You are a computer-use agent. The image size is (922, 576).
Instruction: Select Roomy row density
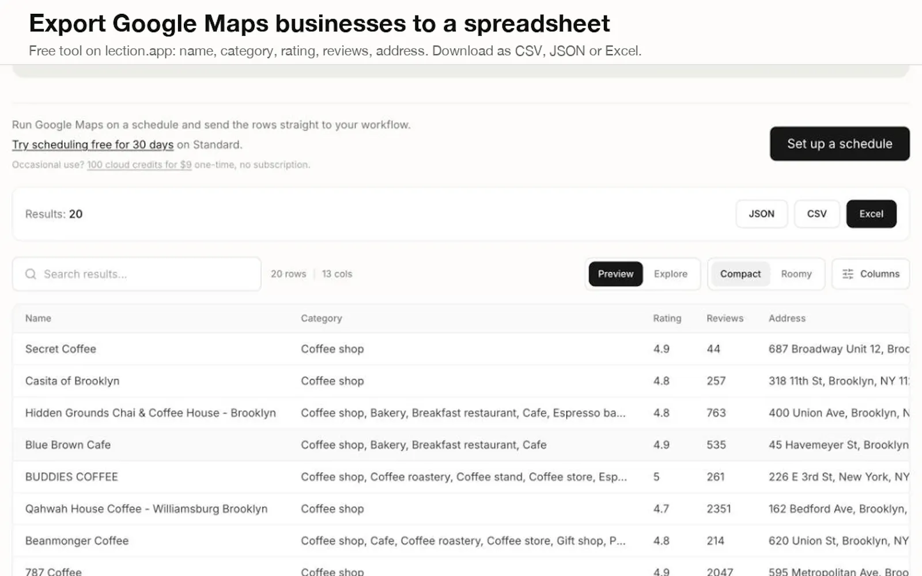click(x=796, y=274)
